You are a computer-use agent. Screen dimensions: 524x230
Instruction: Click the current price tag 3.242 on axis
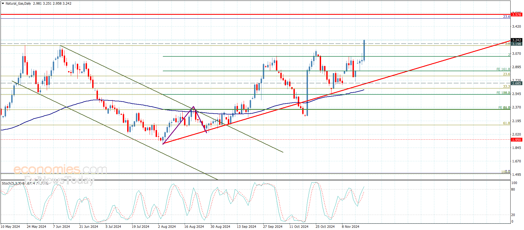pyautogui.click(x=516, y=40)
